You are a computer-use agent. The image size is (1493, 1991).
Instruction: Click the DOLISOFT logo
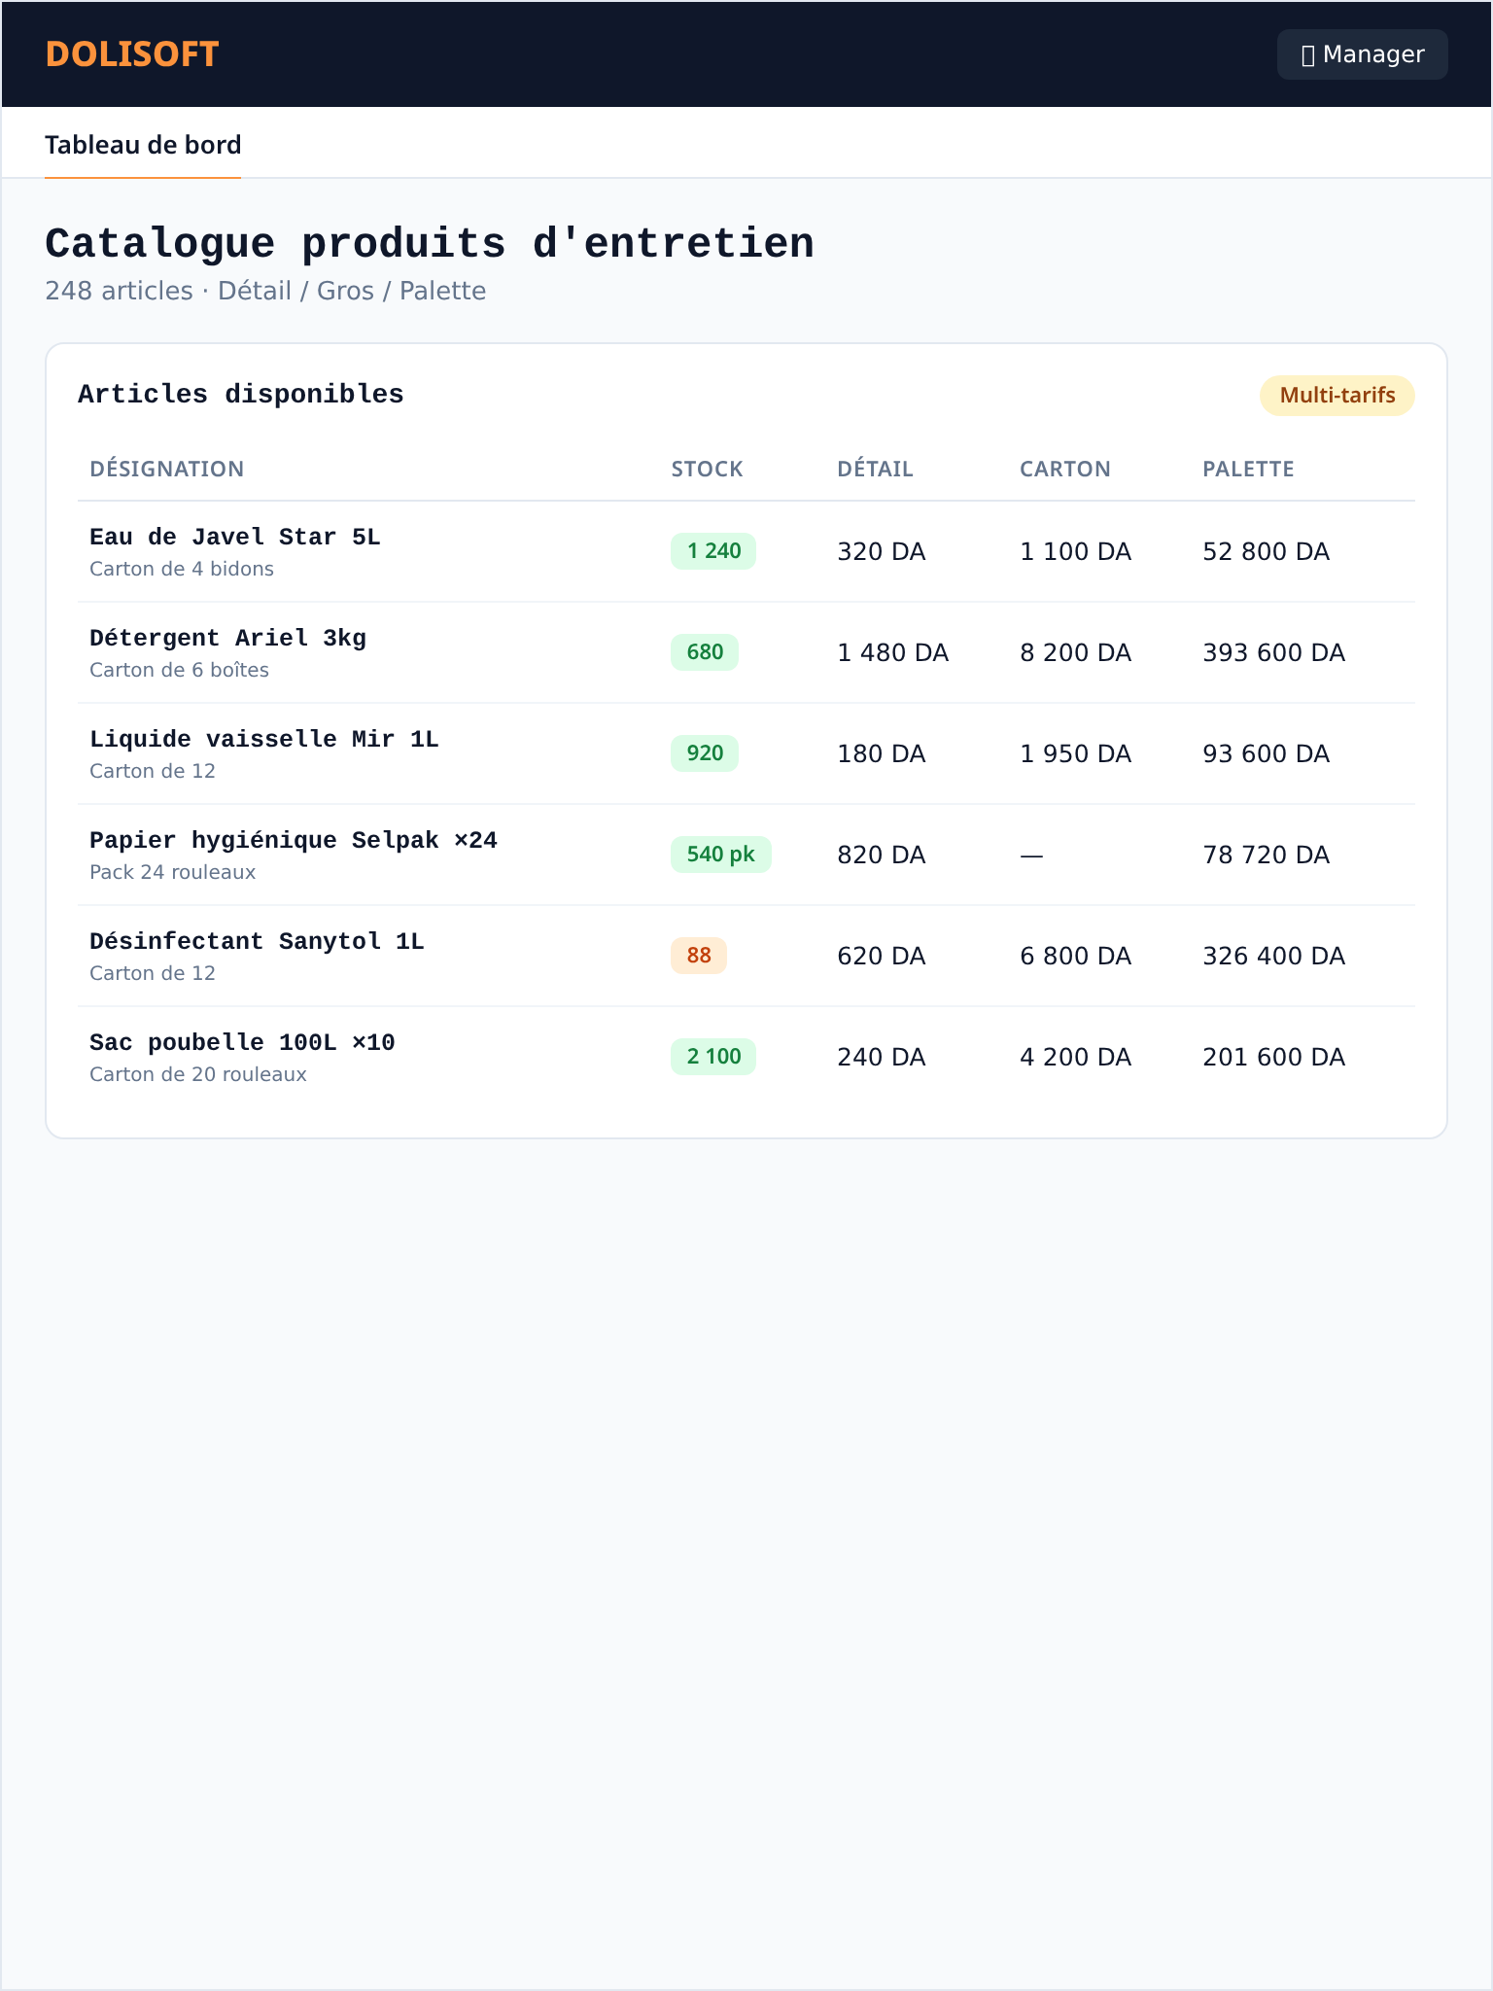[x=132, y=54]
